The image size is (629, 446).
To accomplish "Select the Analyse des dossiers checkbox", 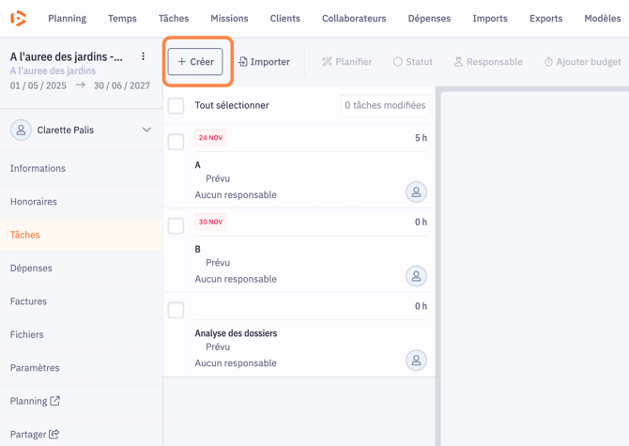I will [x=176, y=310].
